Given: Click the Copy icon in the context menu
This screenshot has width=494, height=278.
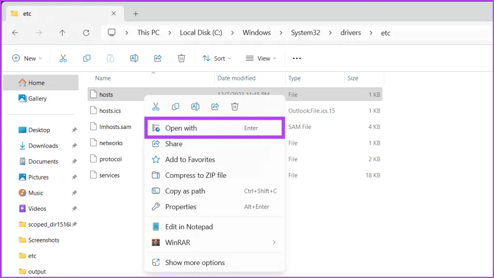Looking at the screenshot, I should tap(176, 107).
